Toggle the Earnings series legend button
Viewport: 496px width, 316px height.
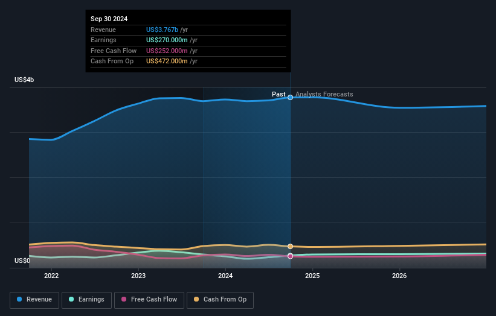pos(86,300)
